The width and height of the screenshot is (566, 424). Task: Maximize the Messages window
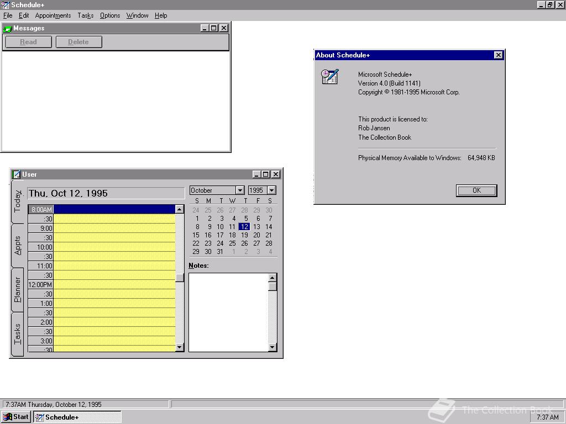tap(214, 28)
